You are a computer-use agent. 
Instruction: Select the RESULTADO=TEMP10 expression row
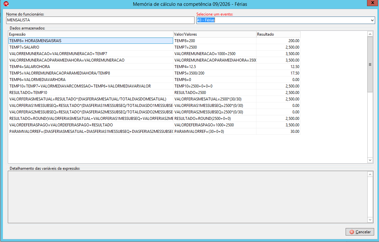point(91,93)
